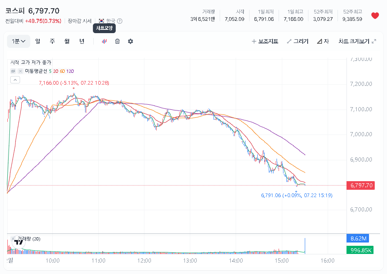This screenshot has width=387, height=274.
Task: Click the trash can delete icon
Action: 117,41
